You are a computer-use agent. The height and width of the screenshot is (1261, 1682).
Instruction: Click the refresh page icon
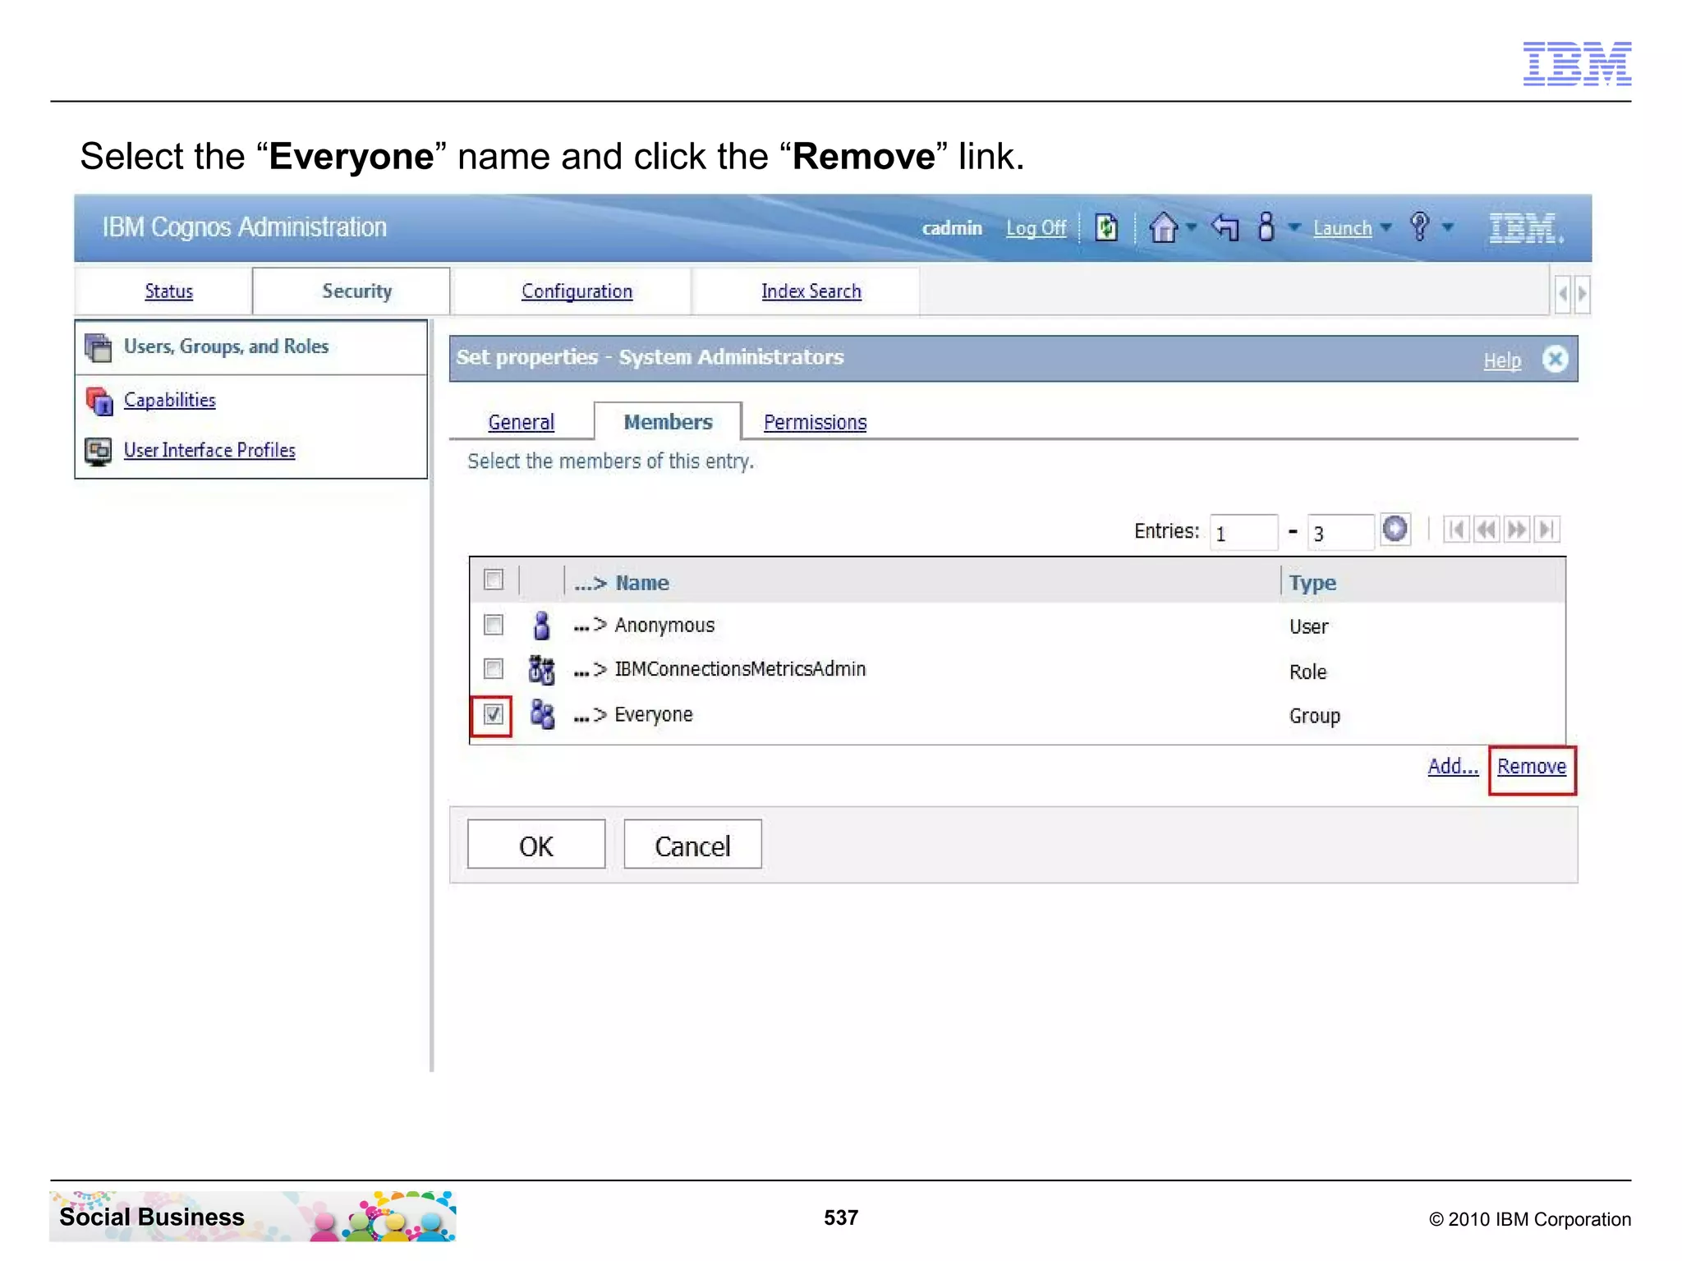1106,227
